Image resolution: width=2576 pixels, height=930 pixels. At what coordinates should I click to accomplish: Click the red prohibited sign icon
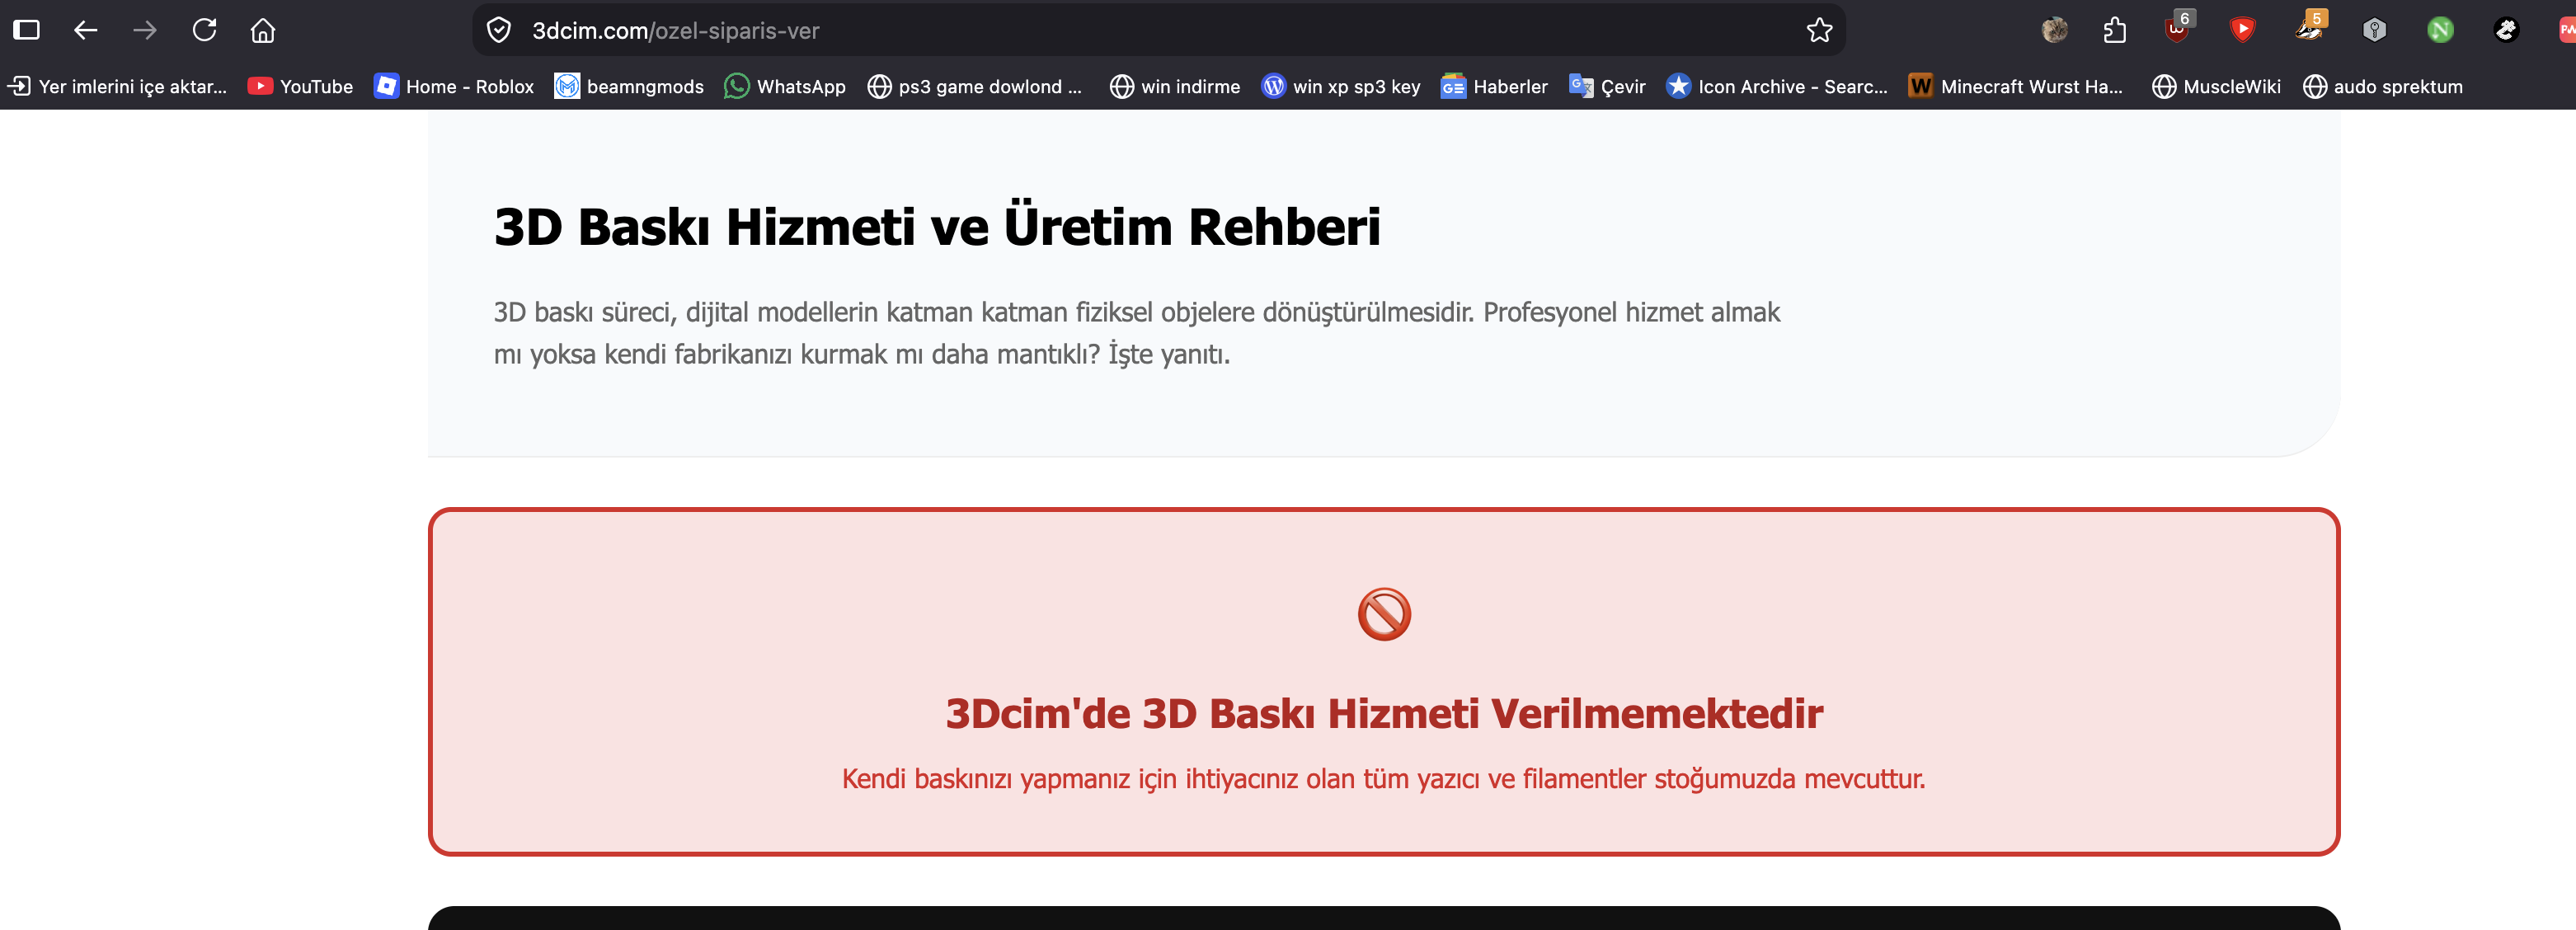[1384, 614]
